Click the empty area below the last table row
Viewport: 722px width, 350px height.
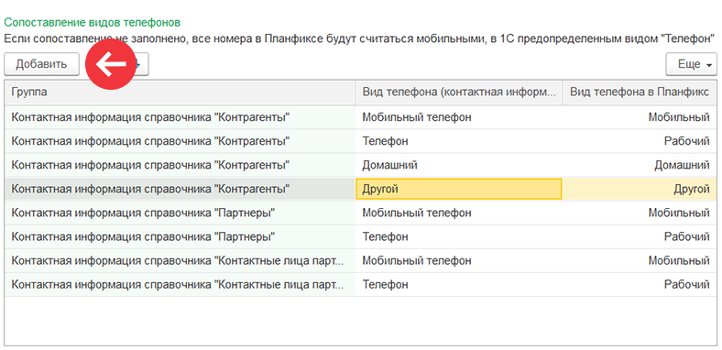pyautogui.click(x=360, y=321)
